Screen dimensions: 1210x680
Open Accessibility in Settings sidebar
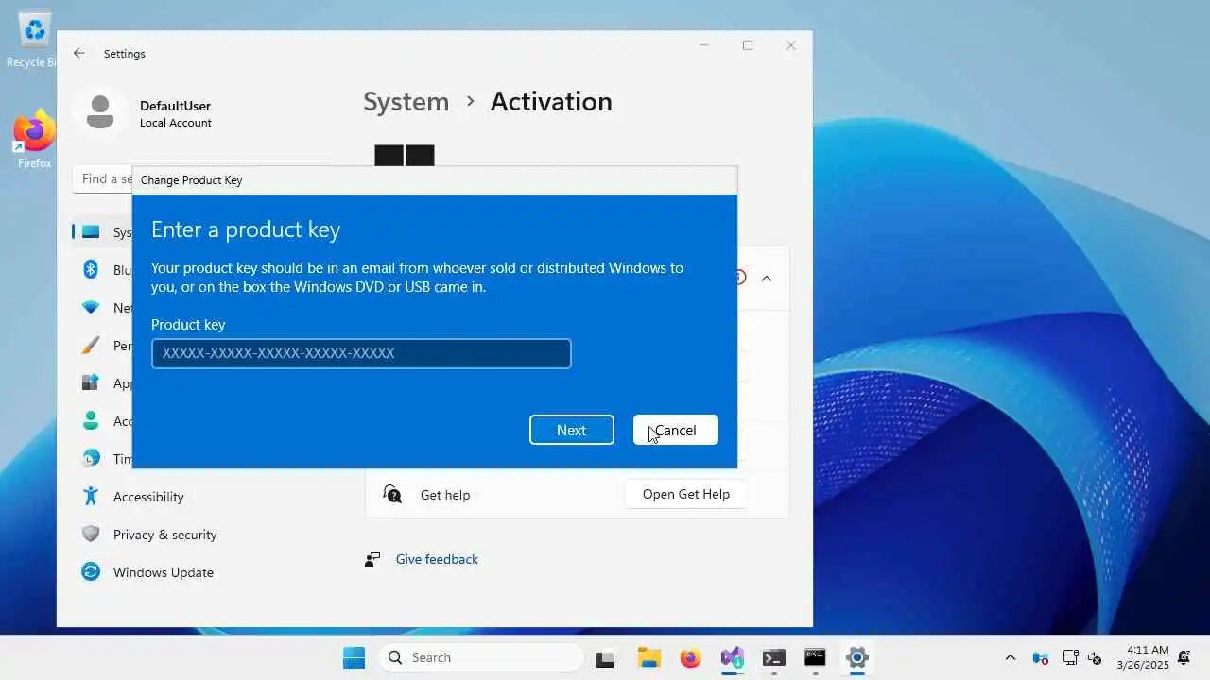[x=148, y=497]
